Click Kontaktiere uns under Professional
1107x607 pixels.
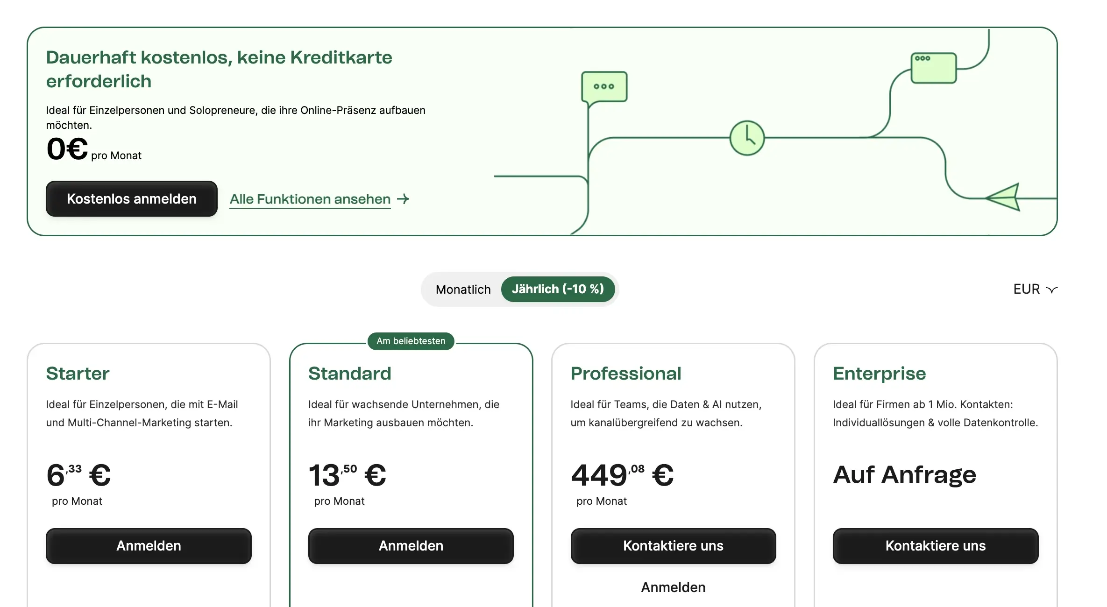tap(673, 546)
